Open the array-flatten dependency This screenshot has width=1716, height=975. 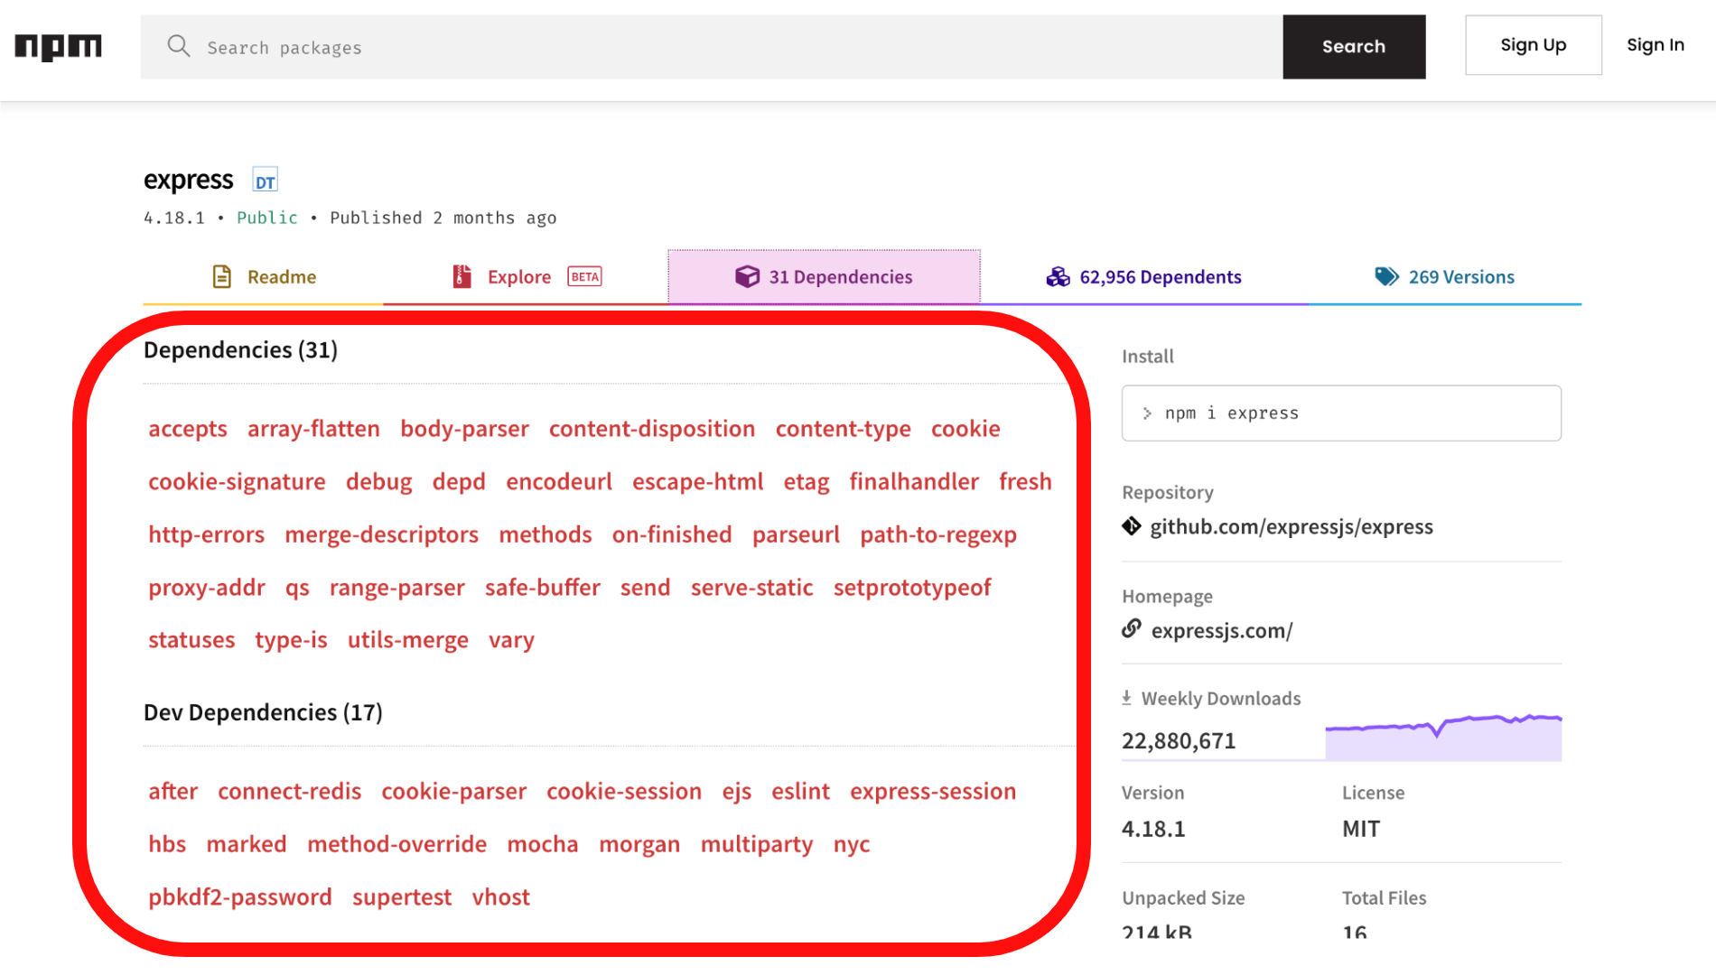pyautogui.click(x=313, y=429)
